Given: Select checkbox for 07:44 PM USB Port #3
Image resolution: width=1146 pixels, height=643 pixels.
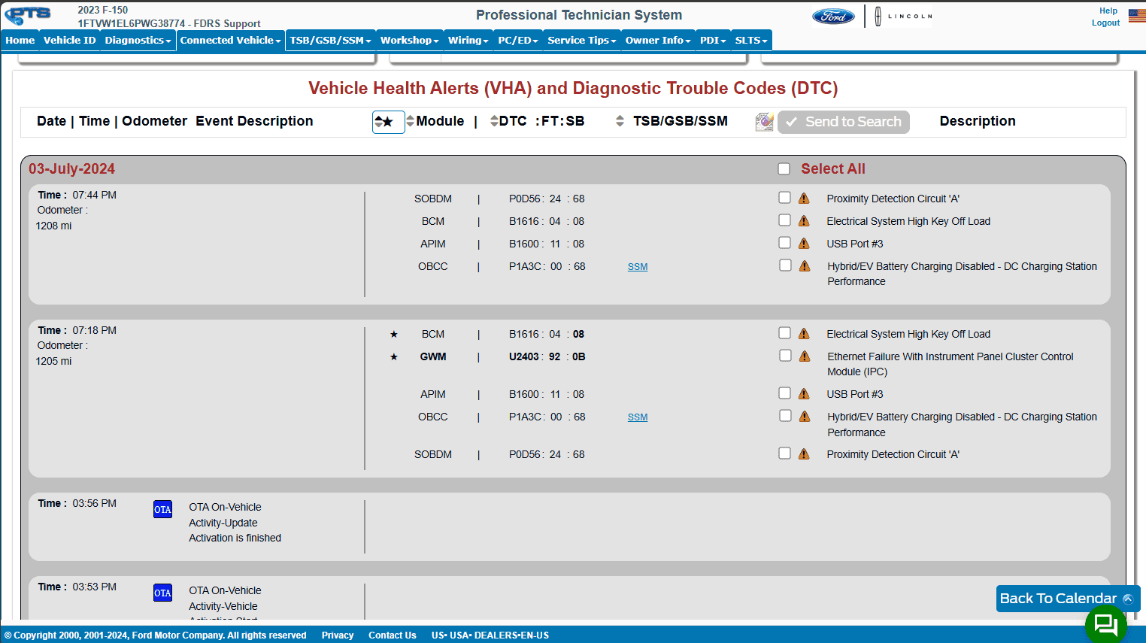Looking at the screenshot, I should coord(785,243).
